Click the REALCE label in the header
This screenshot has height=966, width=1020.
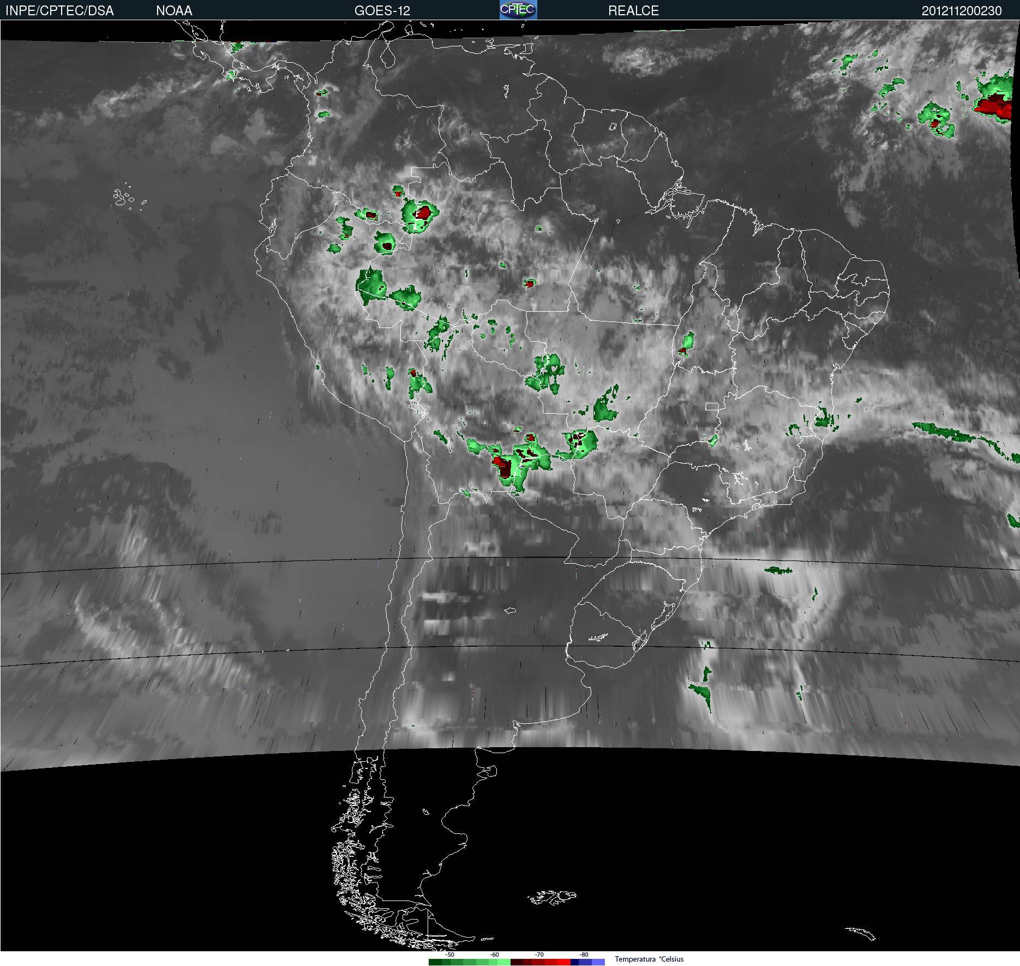pyautogui.click(x=633, y=11)
